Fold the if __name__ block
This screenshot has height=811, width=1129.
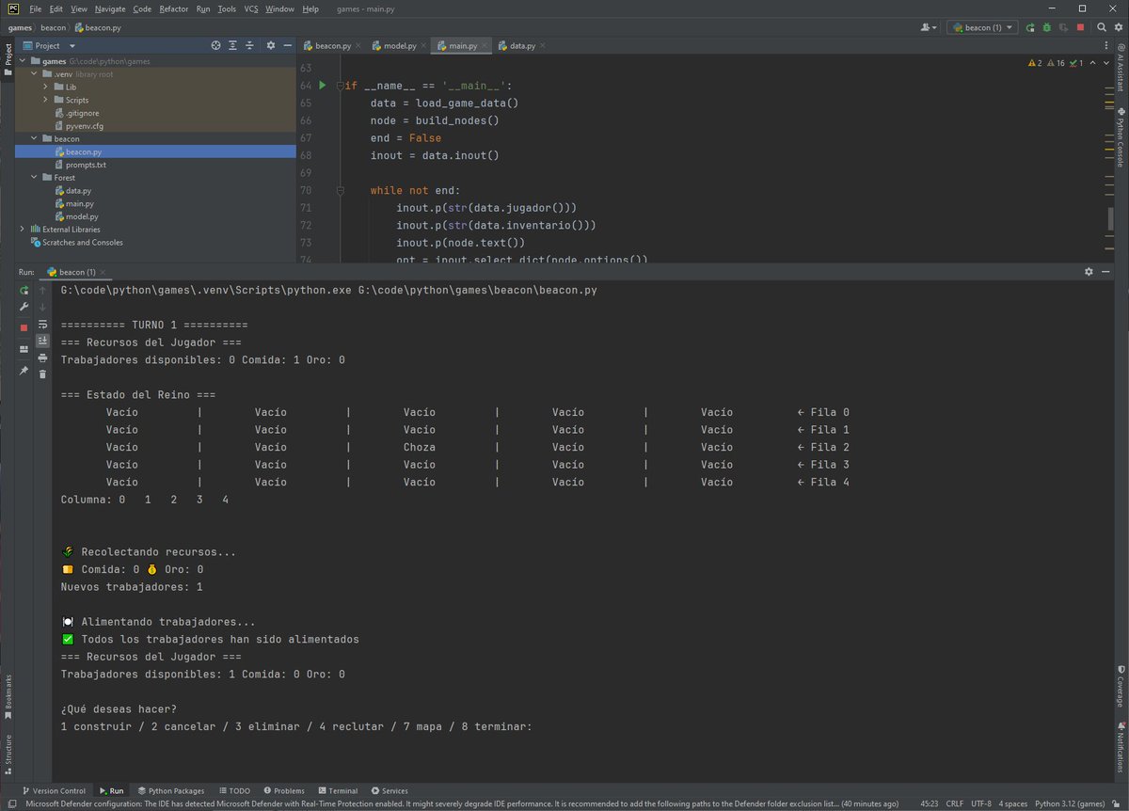point(340,86)
